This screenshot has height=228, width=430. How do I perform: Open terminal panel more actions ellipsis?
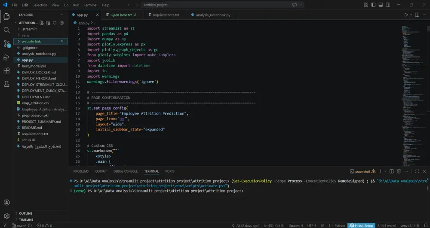[x=406, y=171]
